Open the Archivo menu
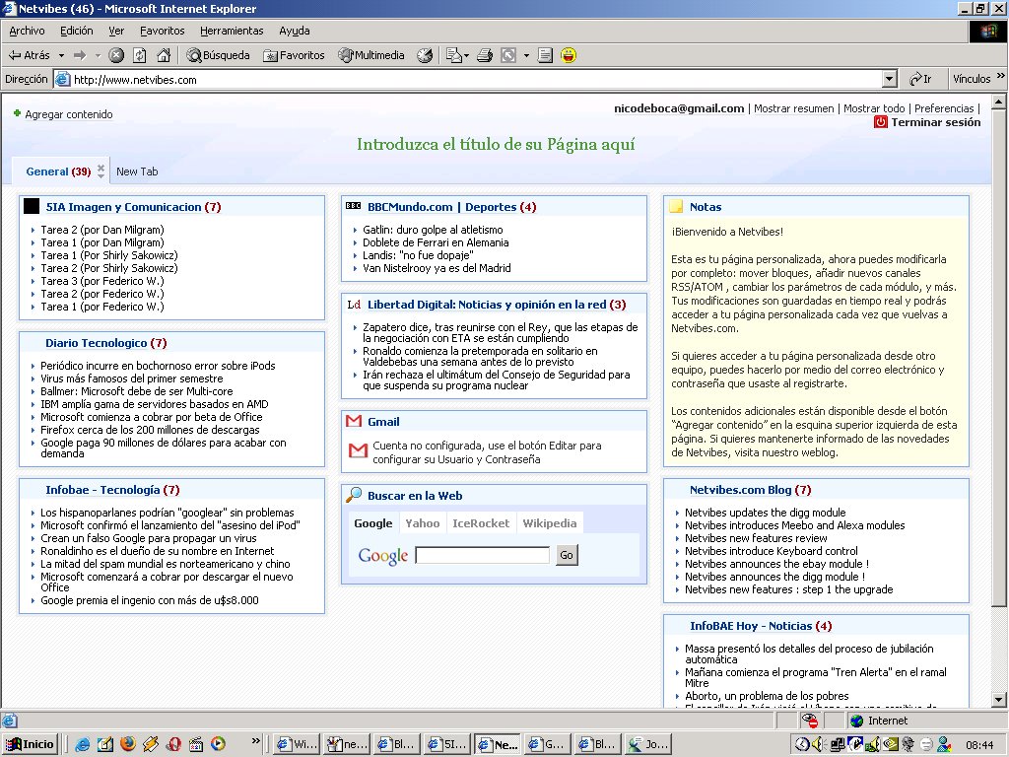Viewport: 1009px width, 757px height. tap(27, 31)
